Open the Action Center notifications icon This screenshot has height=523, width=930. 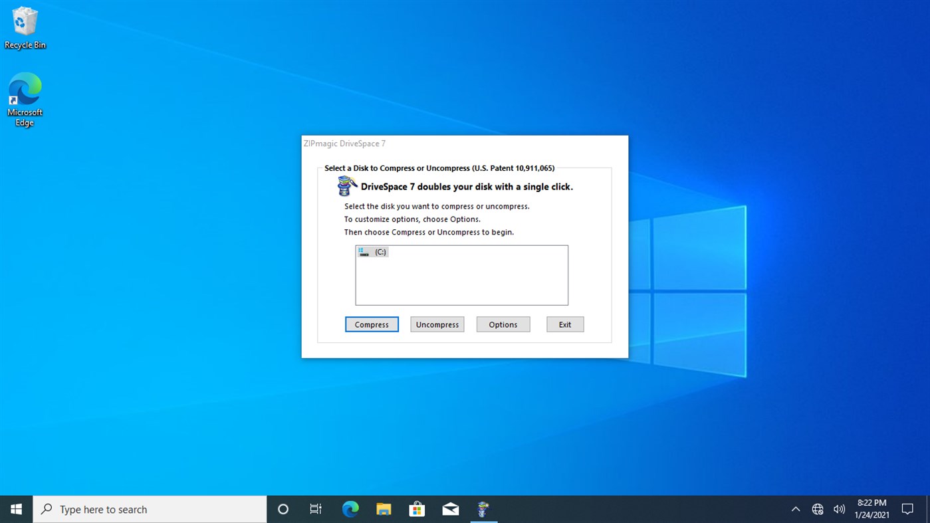[x=908, y=509]
